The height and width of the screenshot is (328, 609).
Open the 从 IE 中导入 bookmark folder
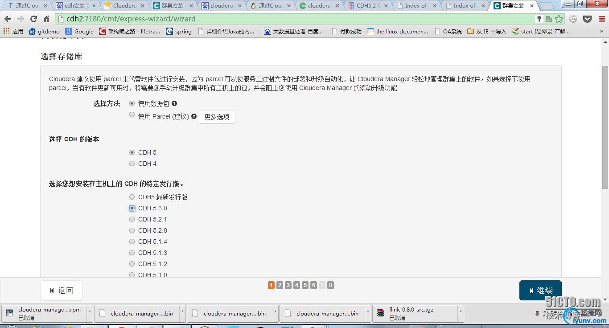tap(487, 31)
